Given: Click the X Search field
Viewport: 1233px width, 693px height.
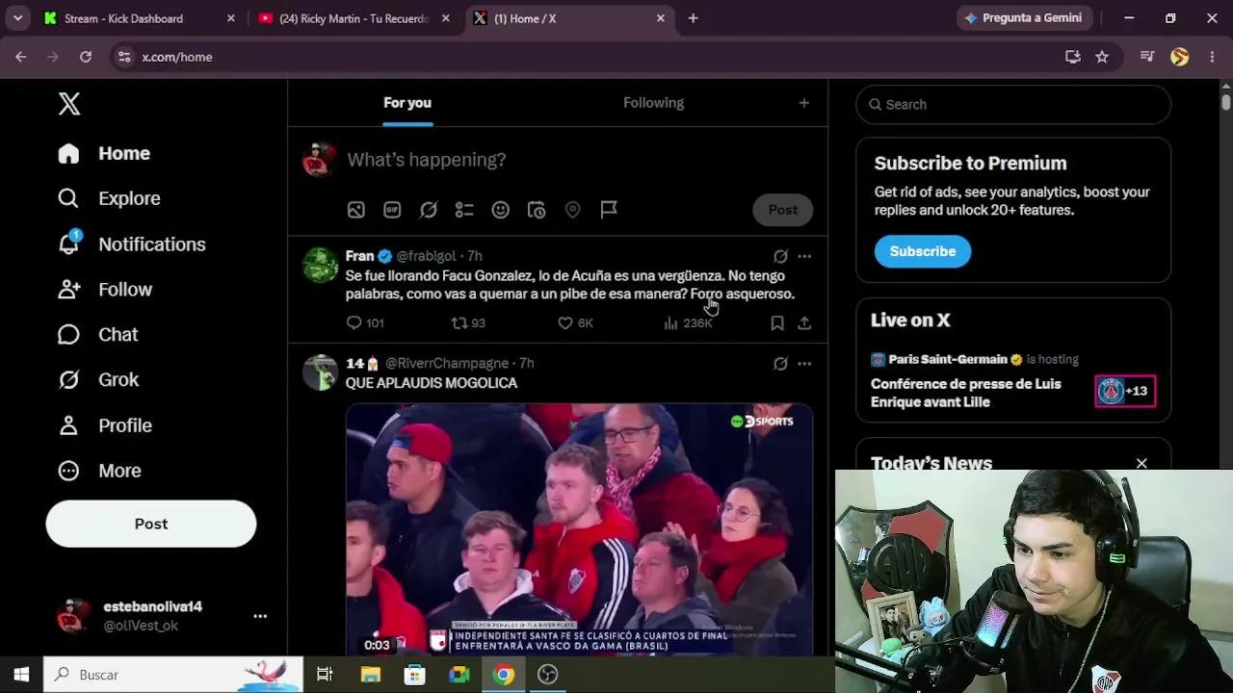Looking at the screenshot, I should point(1013,104).
